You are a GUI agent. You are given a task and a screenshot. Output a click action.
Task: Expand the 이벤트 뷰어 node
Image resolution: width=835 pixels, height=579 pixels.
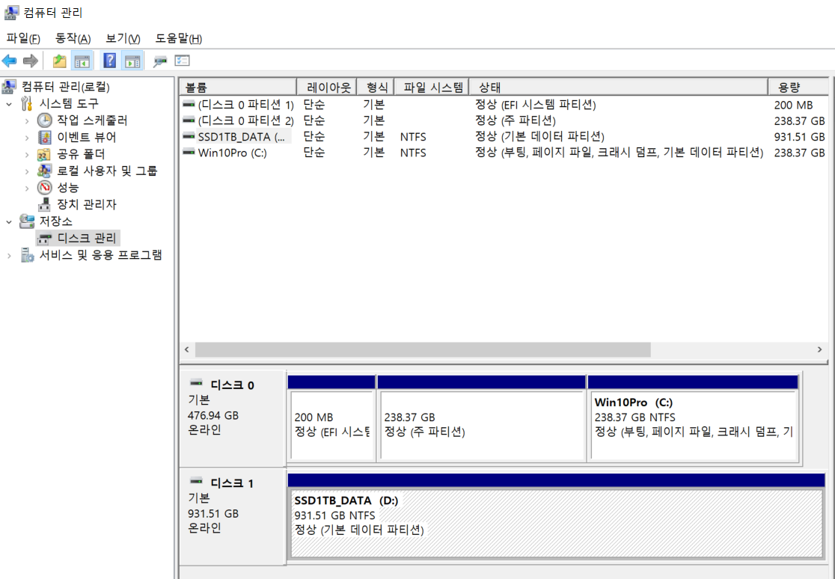(x=27, y=138)
